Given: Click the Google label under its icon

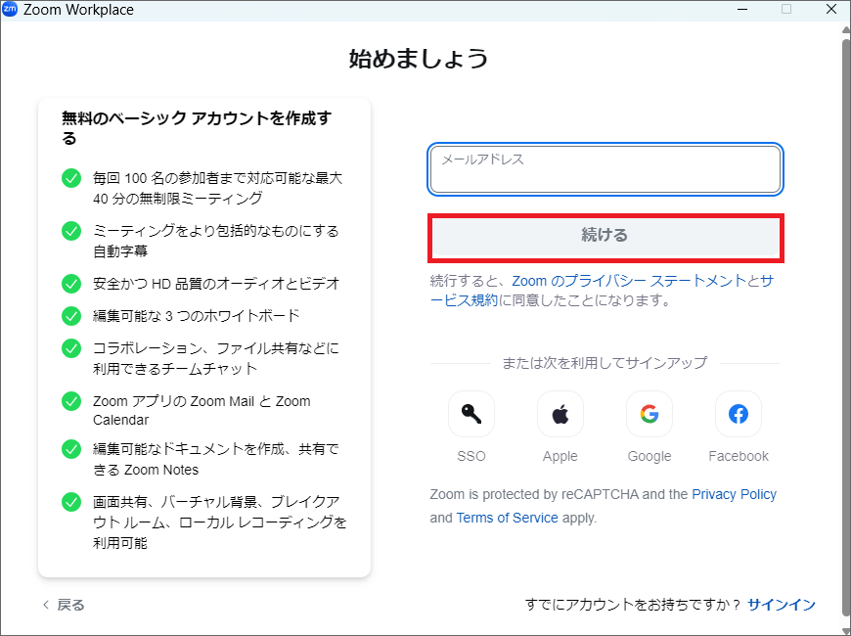Looking at the screenshot, I should tap(649, 456).
